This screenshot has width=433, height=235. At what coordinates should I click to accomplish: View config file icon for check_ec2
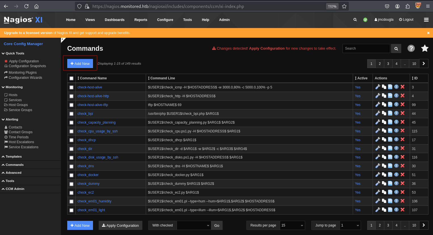(390, 192)
